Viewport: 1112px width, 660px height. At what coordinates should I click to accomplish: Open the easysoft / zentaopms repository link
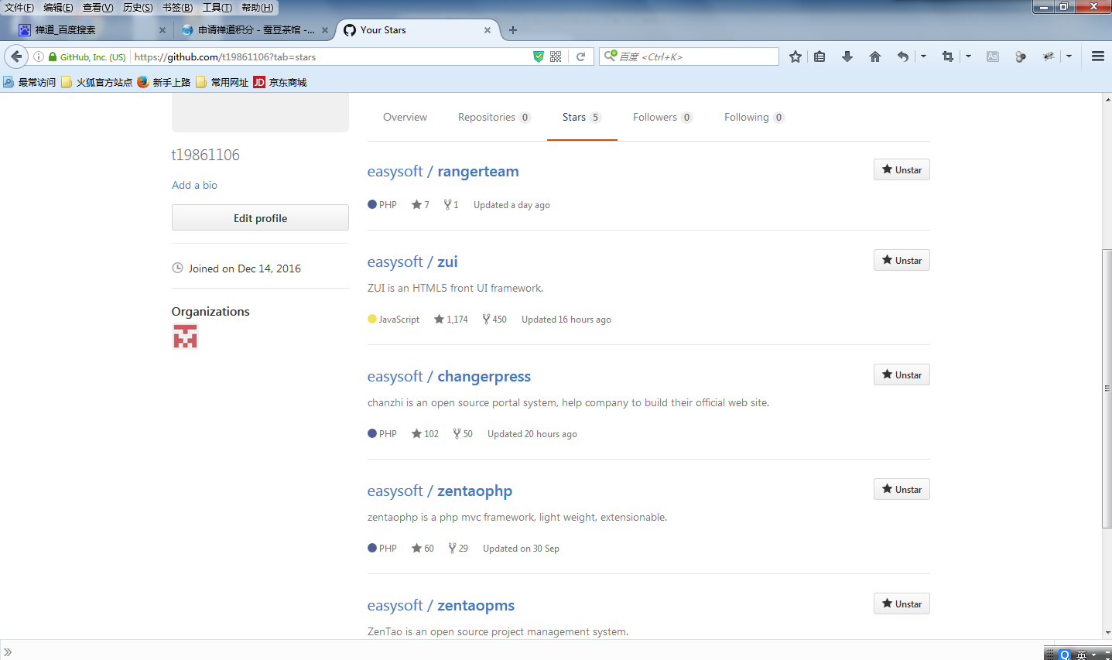click(441, 605)
